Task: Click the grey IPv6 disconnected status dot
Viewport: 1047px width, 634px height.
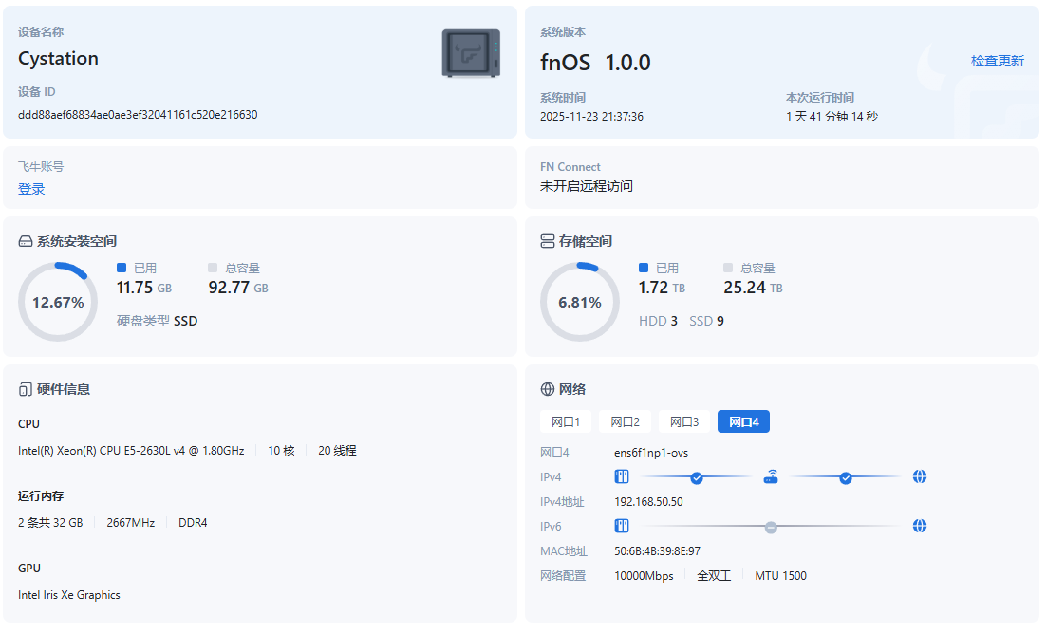Action: [x=771, y=528]
